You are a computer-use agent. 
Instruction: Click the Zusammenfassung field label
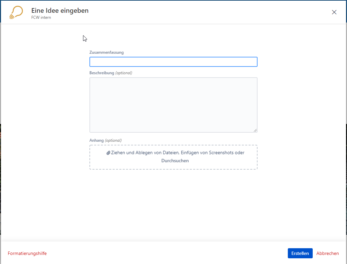pos(106,52)
